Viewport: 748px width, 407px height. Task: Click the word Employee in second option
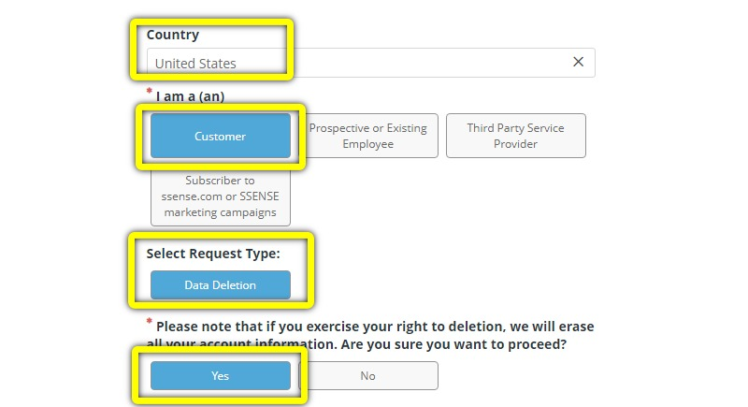coord(367,144)
